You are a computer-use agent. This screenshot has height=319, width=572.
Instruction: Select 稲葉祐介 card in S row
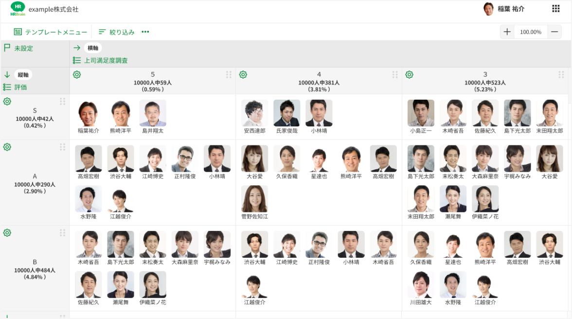pyautogui.click(x=89, y=117)
